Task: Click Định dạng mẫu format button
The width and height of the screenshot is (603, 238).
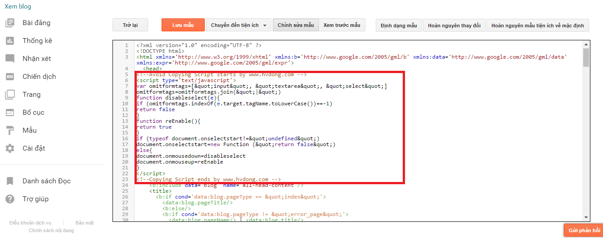Action: click(399, 26)
